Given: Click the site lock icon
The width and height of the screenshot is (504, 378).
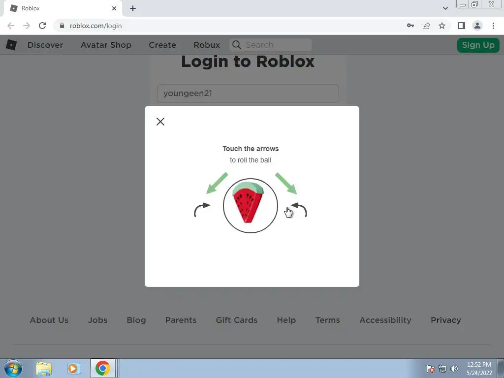Looking at the screenshot, I should (62, 26).
